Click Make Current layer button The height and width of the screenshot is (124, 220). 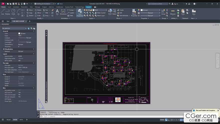pyautogui.click(x=101, y=13)
